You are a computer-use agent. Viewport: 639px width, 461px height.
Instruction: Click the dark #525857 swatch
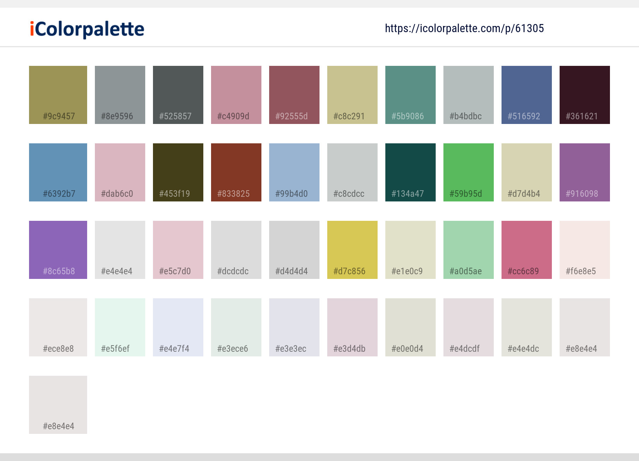tap(178, 95)
